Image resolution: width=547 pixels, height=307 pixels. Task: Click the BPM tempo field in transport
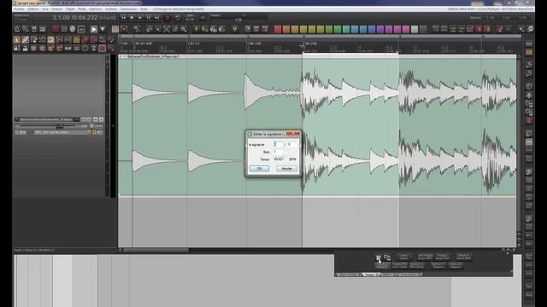[190, 17]
